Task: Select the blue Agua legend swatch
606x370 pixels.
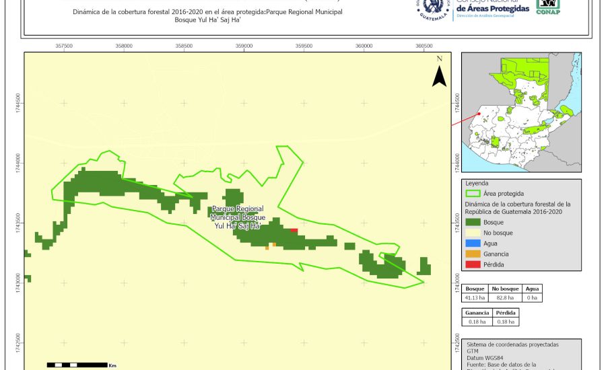Action: click(474, 243)
